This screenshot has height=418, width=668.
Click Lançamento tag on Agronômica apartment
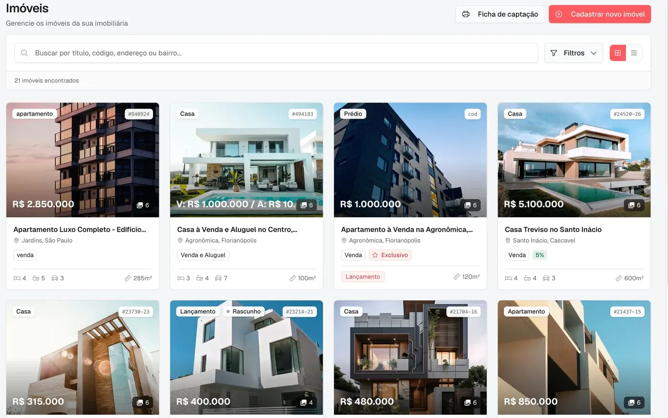[363, 276]
